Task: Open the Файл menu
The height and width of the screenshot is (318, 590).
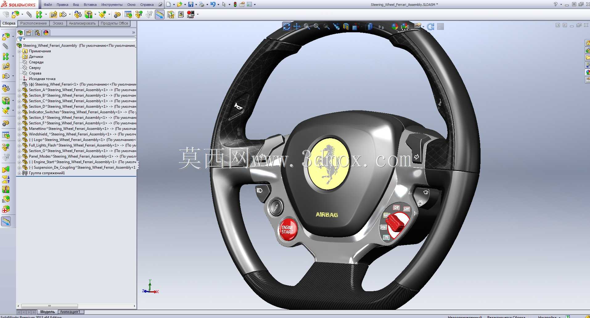Action: pos(48,5)
